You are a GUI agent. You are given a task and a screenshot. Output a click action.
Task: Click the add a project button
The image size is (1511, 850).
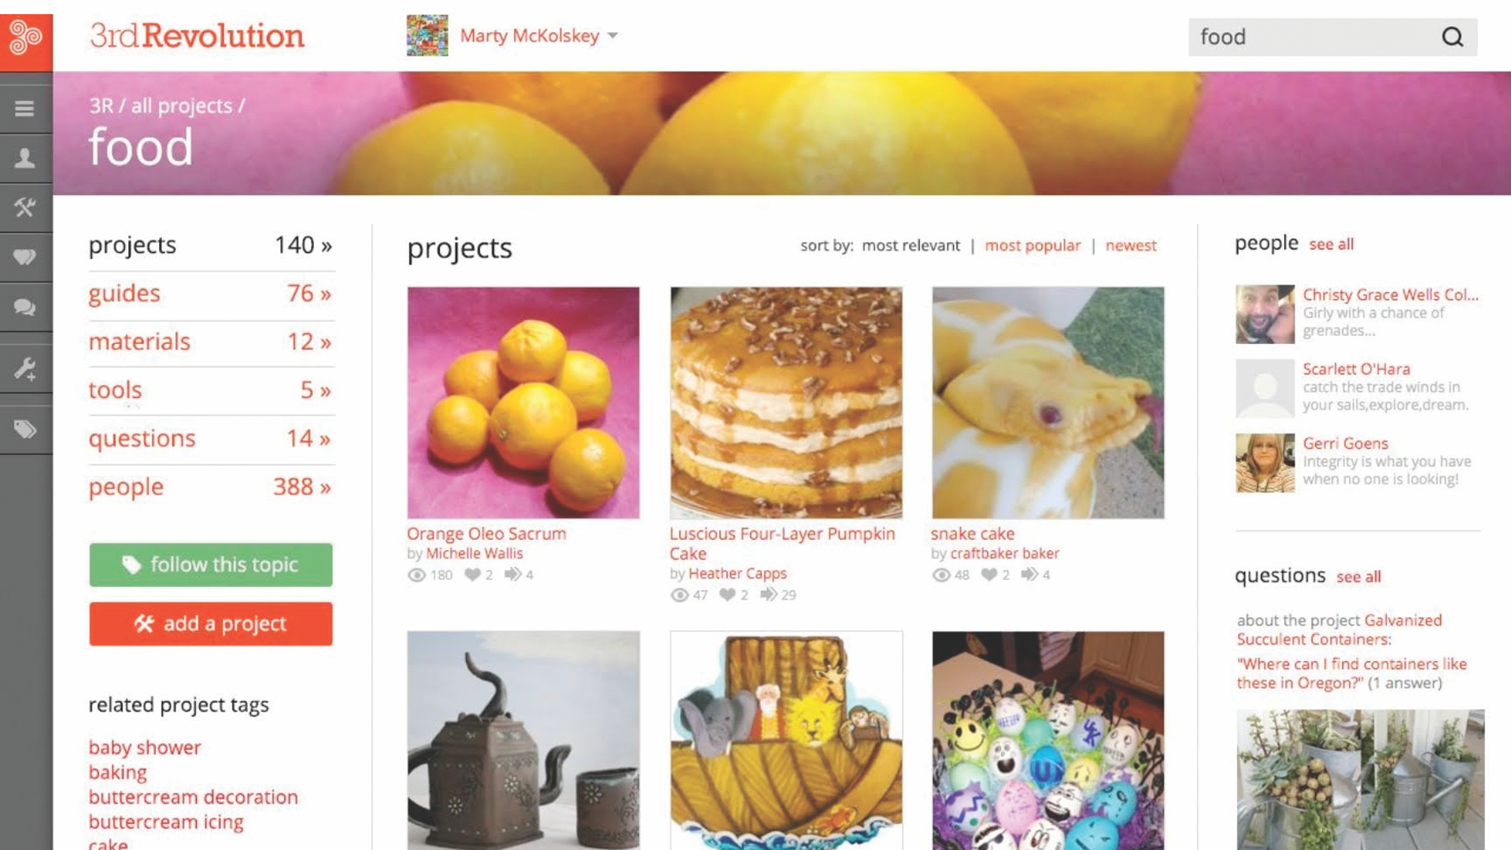pyautogui.click(x=211, y=623)
